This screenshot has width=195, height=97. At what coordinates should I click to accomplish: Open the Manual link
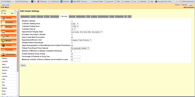coord(184,5)
